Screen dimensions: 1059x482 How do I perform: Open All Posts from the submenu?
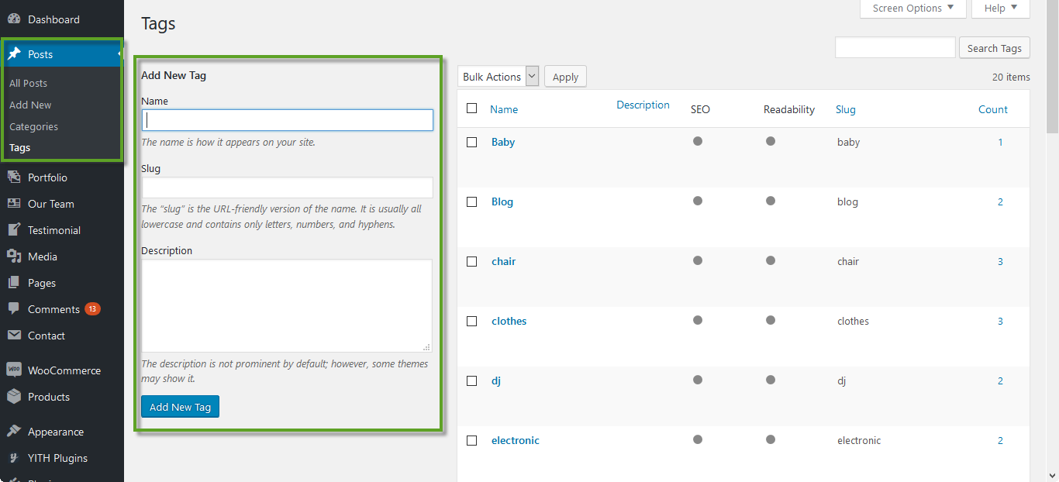coord(28,83)
